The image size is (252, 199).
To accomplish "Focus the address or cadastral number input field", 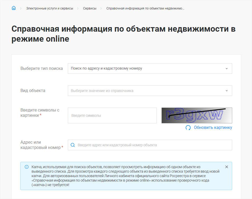I will pos(153,145).
